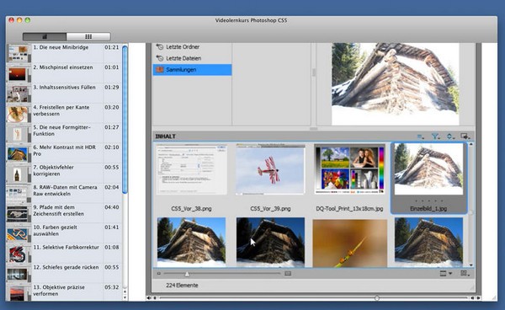
Task: Click the HDR Pro lesson thumbnail
Action: (18, 154)
